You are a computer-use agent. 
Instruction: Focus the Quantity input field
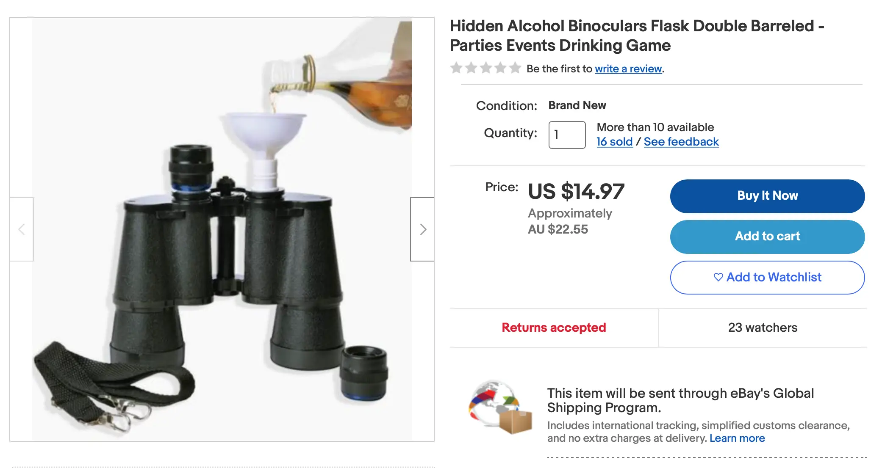567,135
